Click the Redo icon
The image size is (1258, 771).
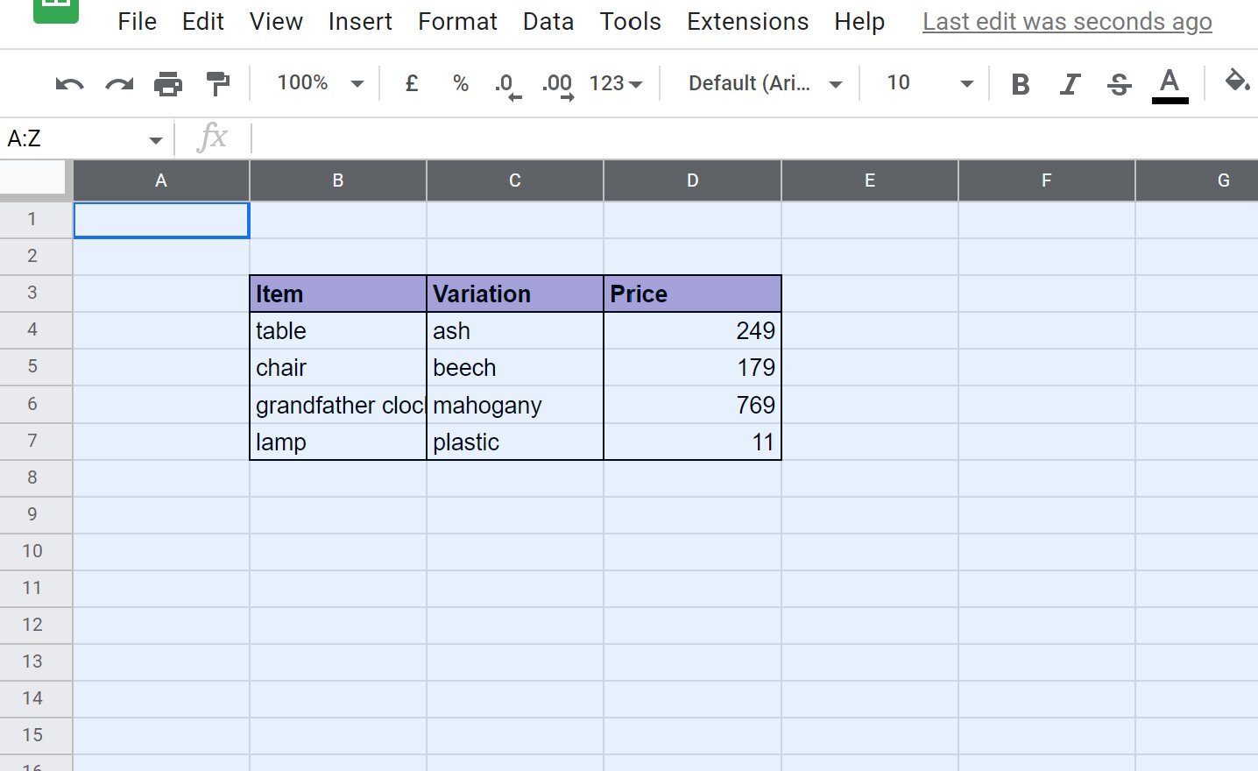pyautogui.click(x=119, y=83)
